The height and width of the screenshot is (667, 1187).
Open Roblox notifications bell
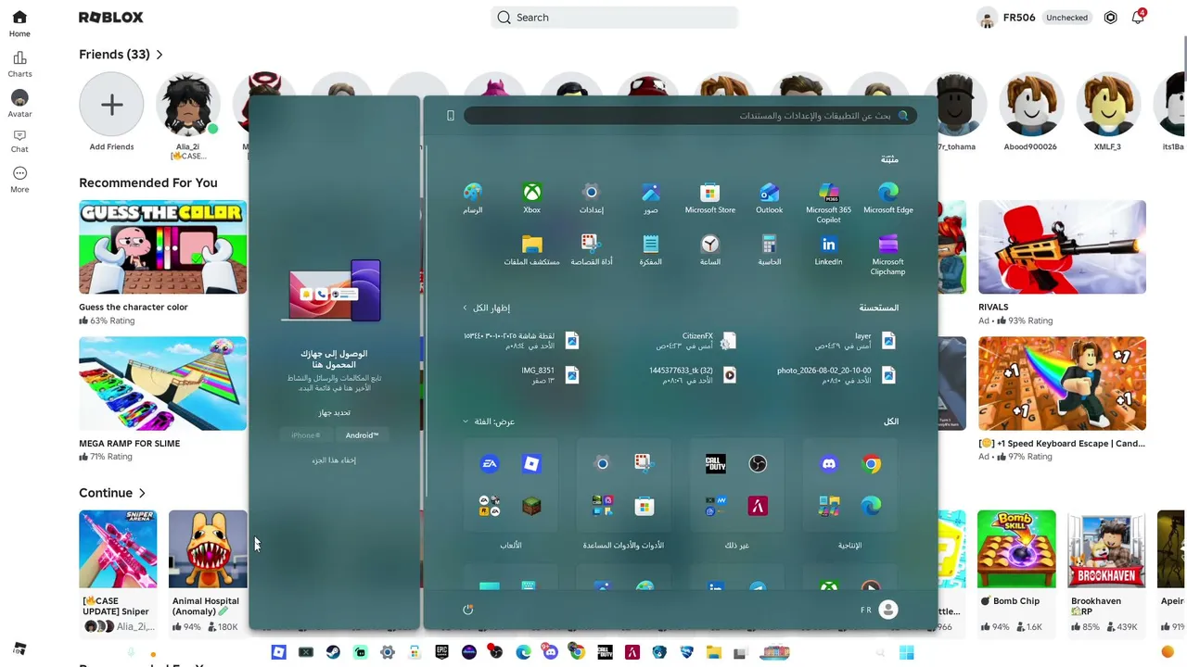(x=1138, y=17)
